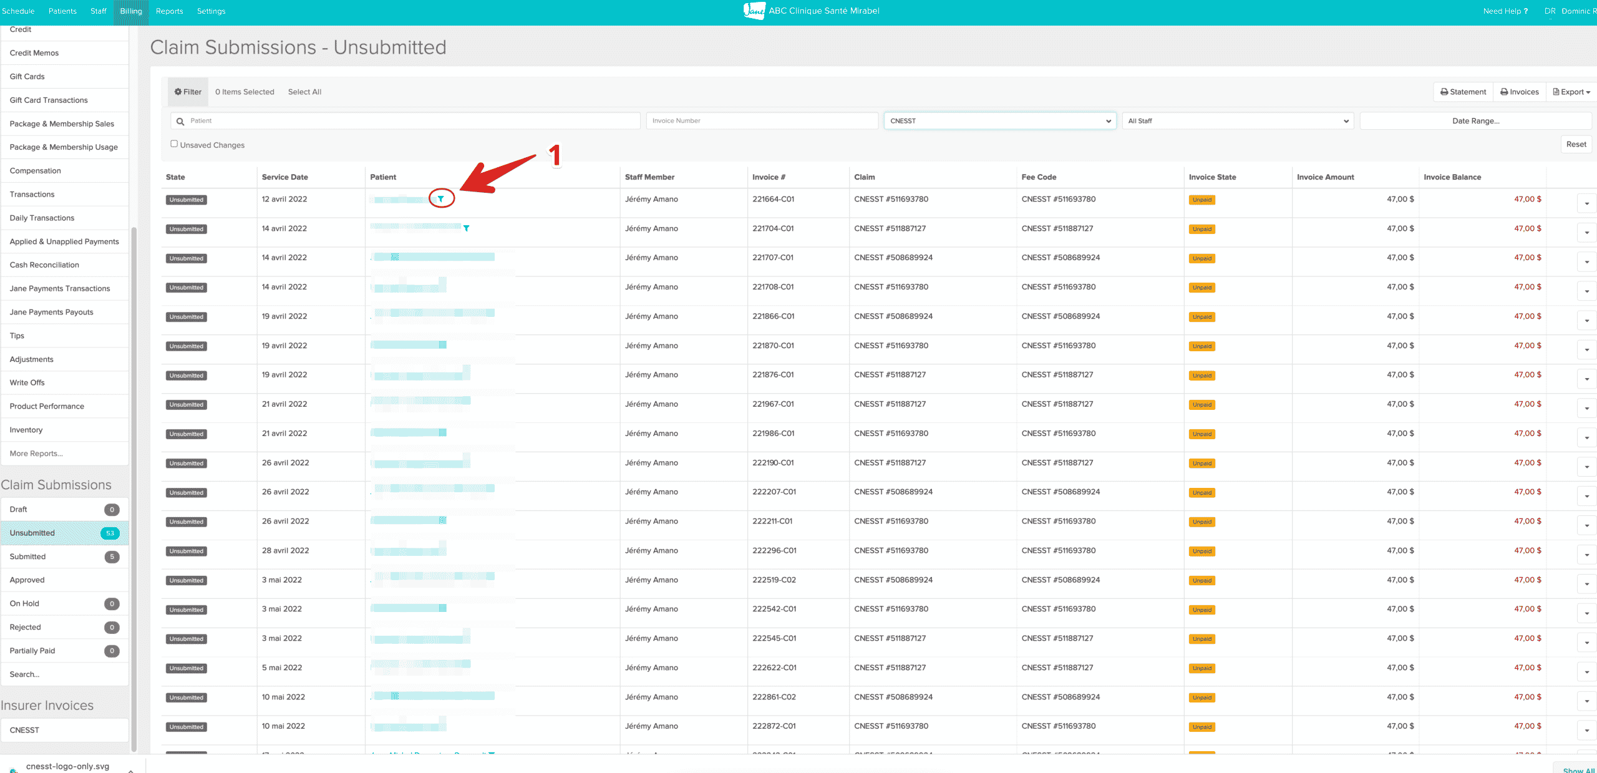Image resolution: width=1597 pixels, height=773 pixels.
Task: Click the Jane logo in header
Action: (754, 11)
